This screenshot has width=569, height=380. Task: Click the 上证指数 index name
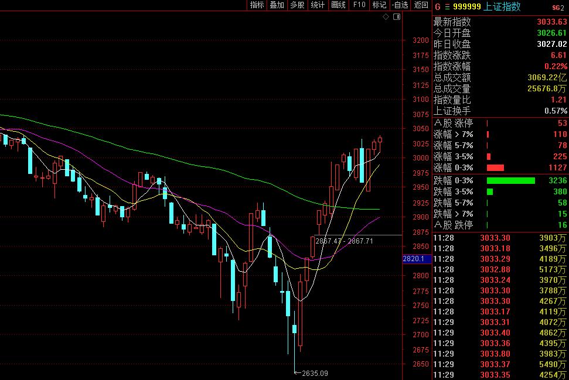click(x=502, y=7)
